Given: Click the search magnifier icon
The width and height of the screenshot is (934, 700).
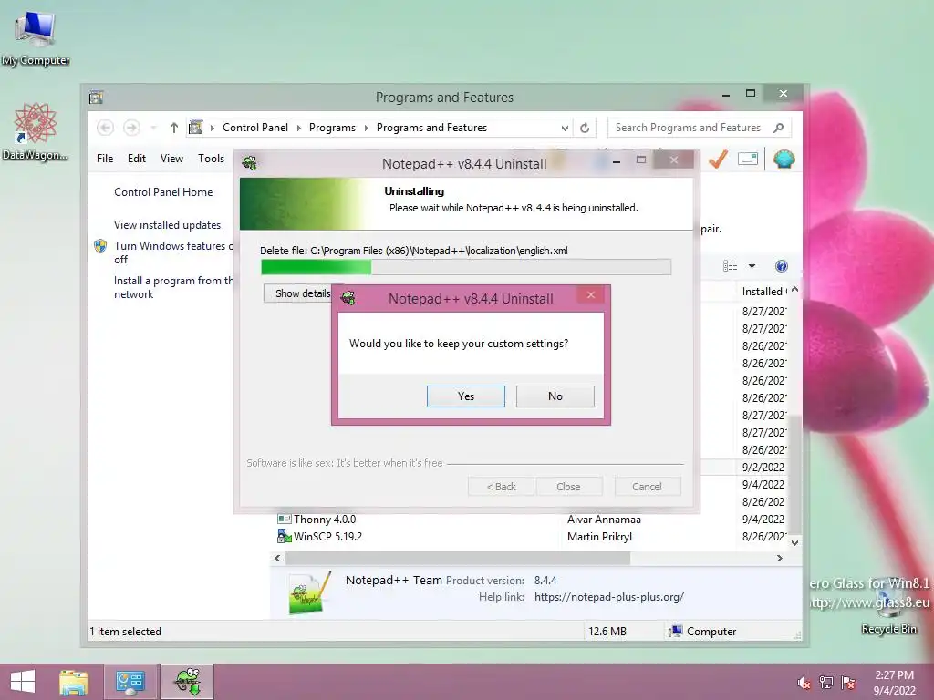Looking at the screenshot, I should (x=779, y=128).
